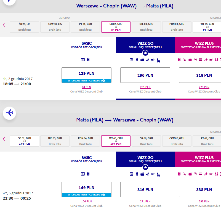Click "21:30 → 00:25" return flight time
This screenshot has height=209, width=221.
point(17,198)
